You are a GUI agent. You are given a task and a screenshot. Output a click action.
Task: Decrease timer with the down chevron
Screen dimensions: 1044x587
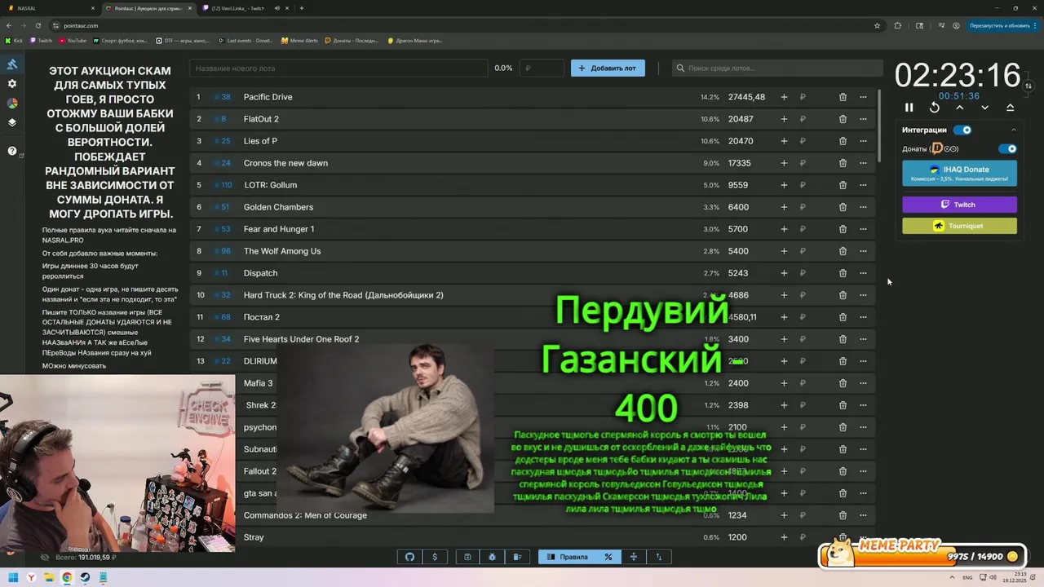coord(985,108)
